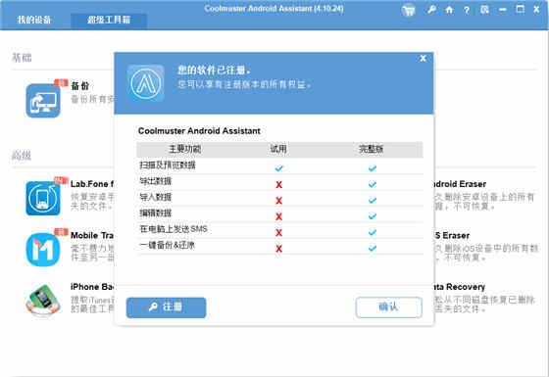
Task: Select the 扫描及预览数据 feature row
Action: (x=279, y=165)
